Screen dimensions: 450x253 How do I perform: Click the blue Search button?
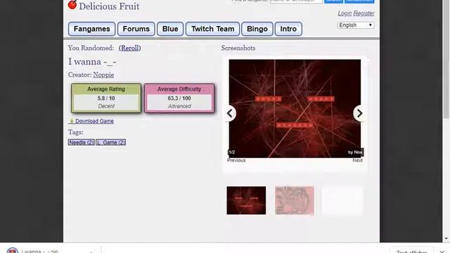click(x=333, y=1)
